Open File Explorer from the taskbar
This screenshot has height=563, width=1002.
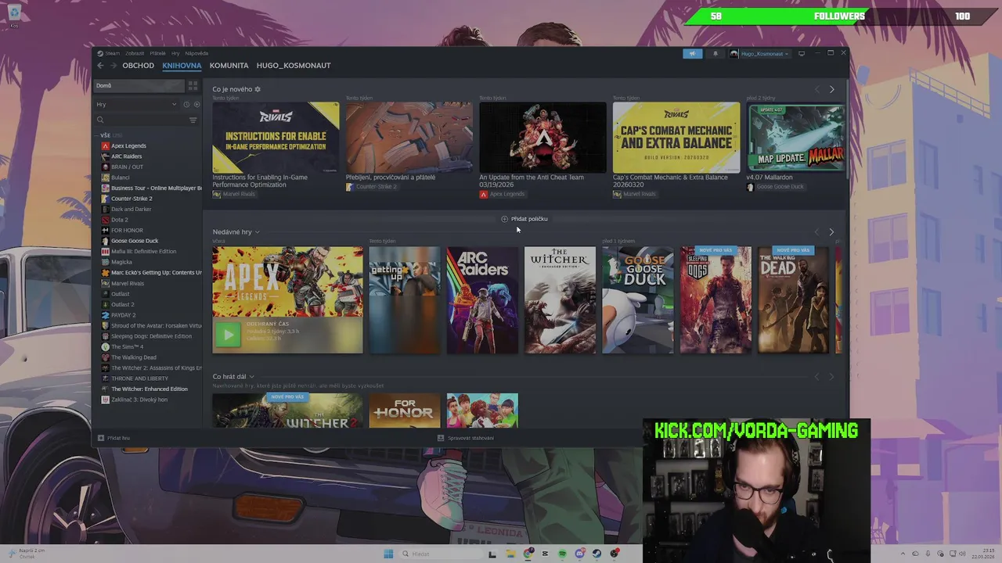510,554
